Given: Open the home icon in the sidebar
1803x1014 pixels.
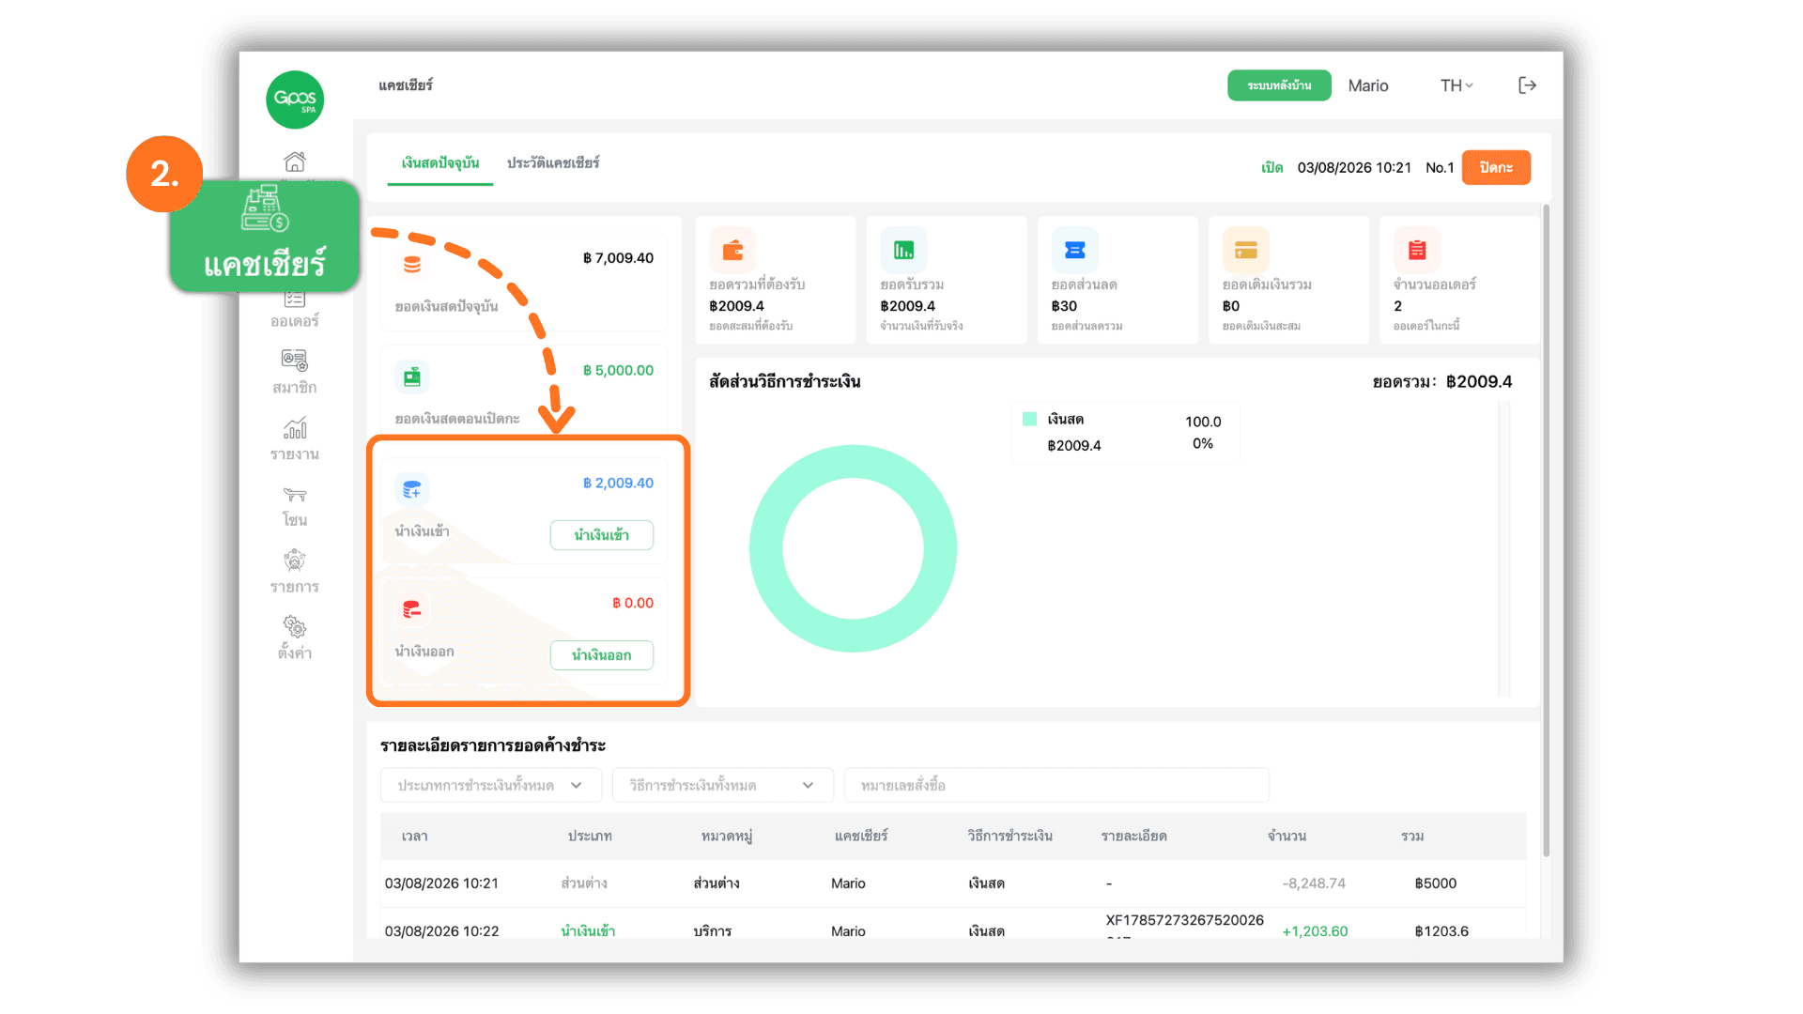Looking at the screenshot, I should tap(295, 161).
